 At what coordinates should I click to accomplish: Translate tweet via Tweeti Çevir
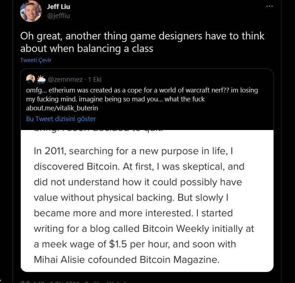click(36, 60)
